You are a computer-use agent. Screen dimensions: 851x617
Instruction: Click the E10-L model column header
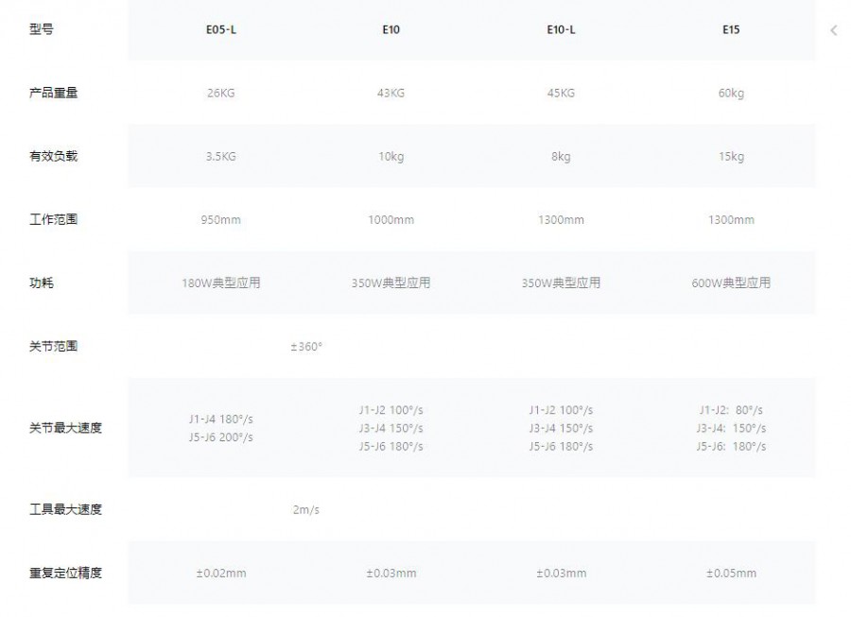coord(561,30)
